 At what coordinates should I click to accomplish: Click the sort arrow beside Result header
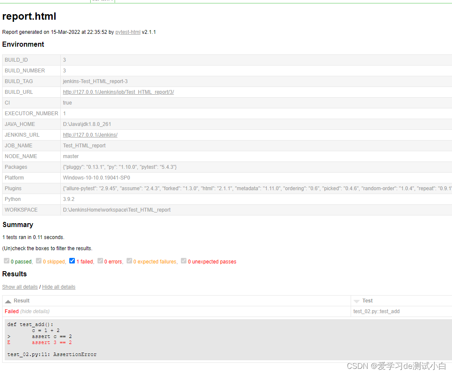point(8,301)
